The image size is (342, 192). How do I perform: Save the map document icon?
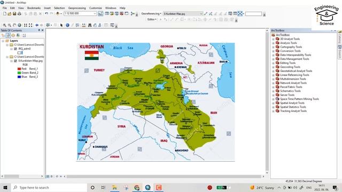click(14, 14)
